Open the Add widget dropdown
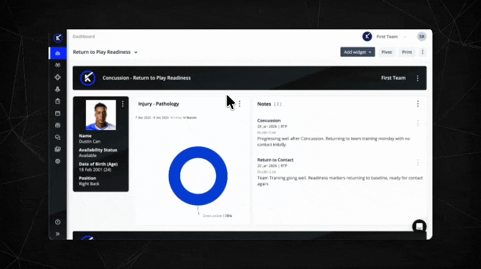481x269 pixels. coord(358,52)
